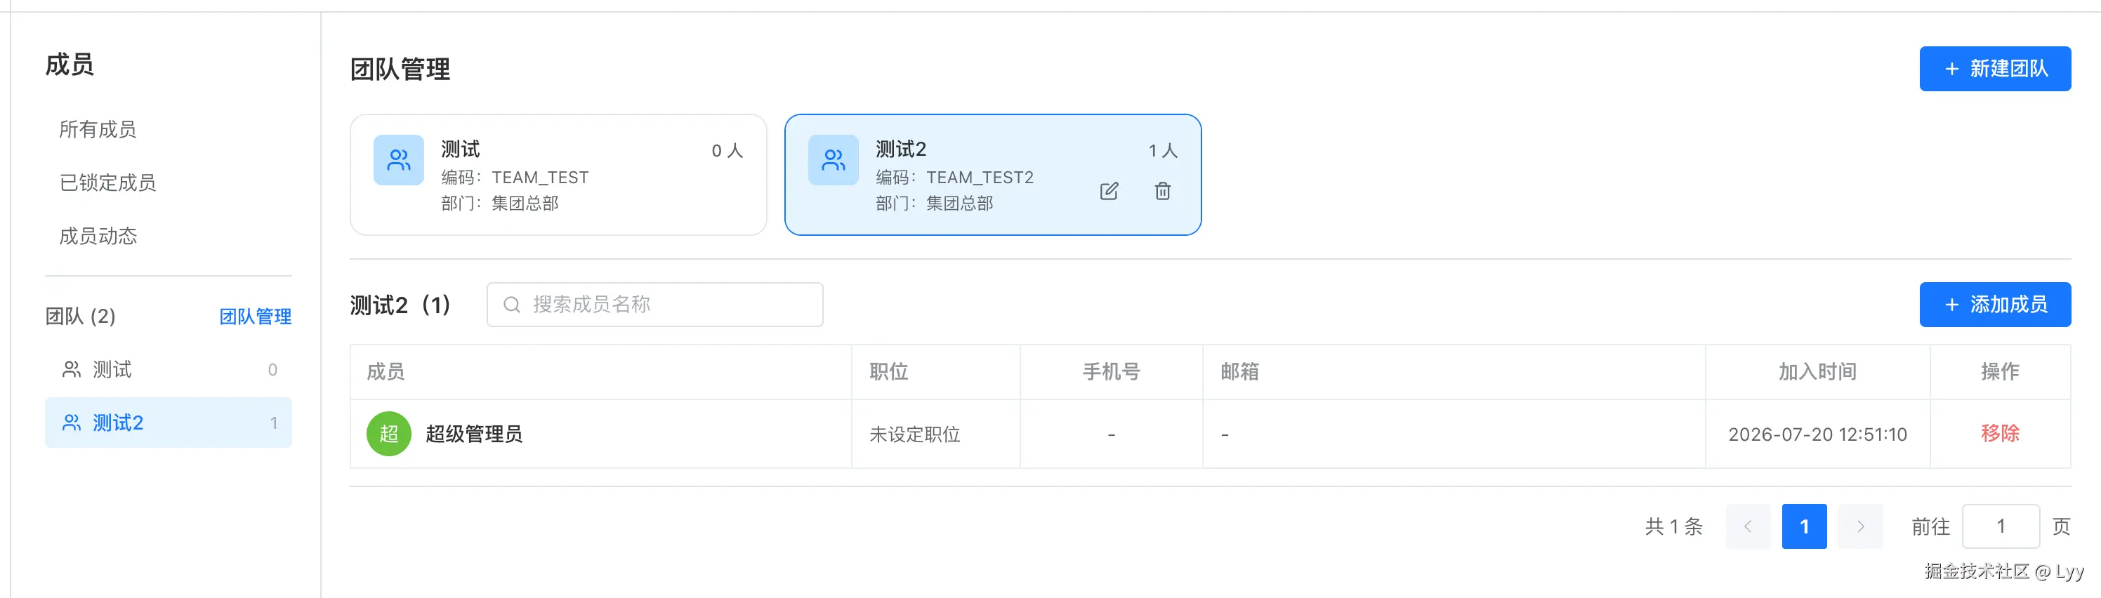
Task: Select page 1 in pagination
Action: pyautogui.click(x=1804, y=526)
